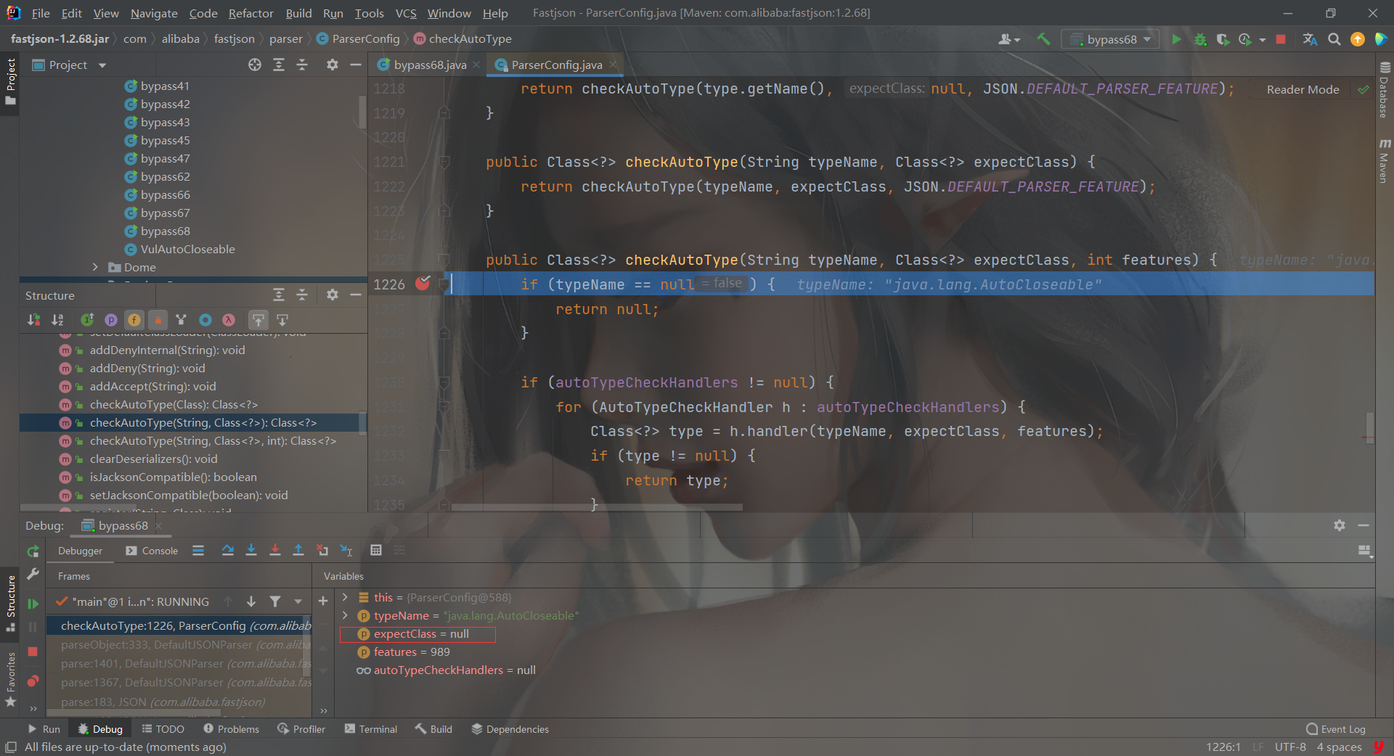1394x756 pixels.
Task: Open Problems tool window
Action: point(231,729)
